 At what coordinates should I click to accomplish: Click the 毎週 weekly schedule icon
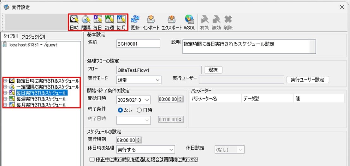point(109,20)
